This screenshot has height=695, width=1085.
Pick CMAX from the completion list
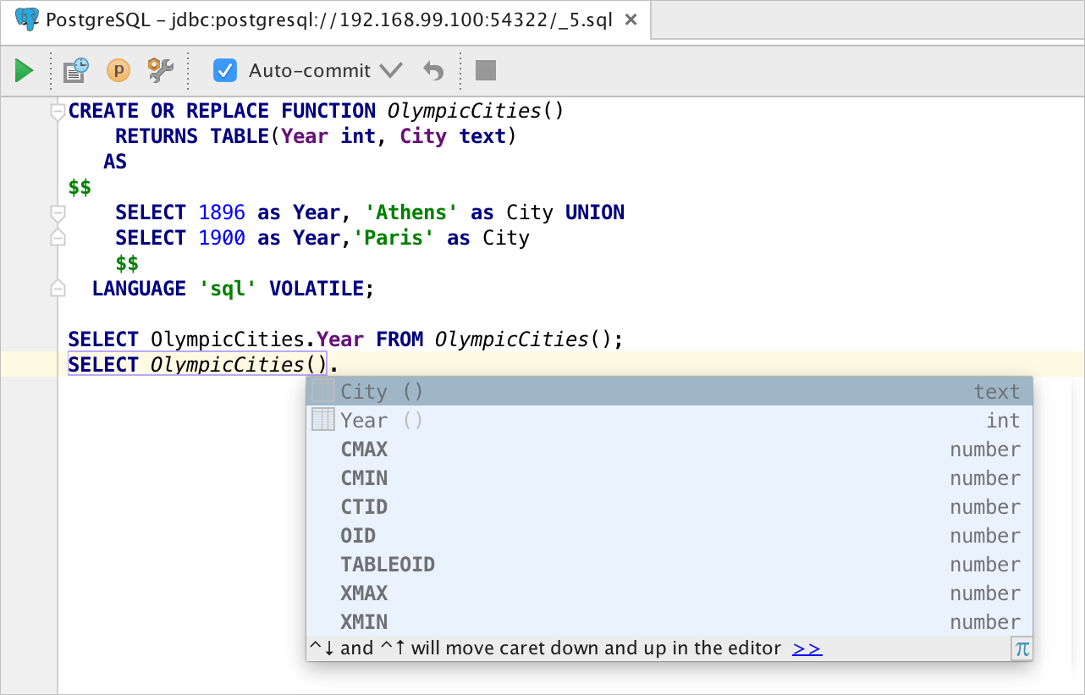click(669, 449)
